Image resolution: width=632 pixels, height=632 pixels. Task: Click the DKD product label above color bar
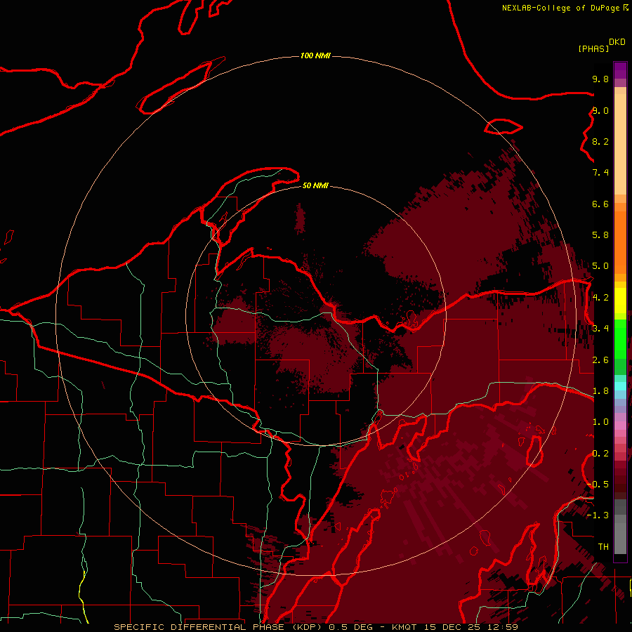pyautogui.click(x=617, y=42)
